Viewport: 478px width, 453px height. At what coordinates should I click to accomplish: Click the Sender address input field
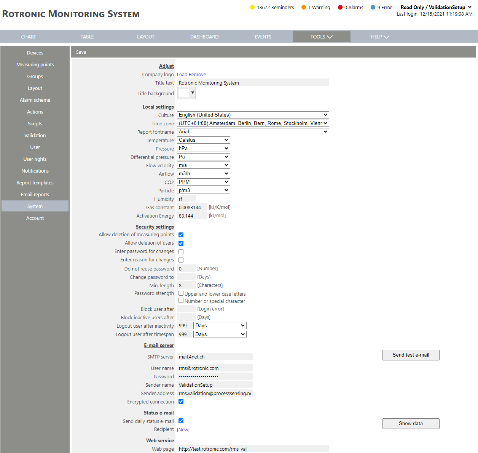coord(215,393)
